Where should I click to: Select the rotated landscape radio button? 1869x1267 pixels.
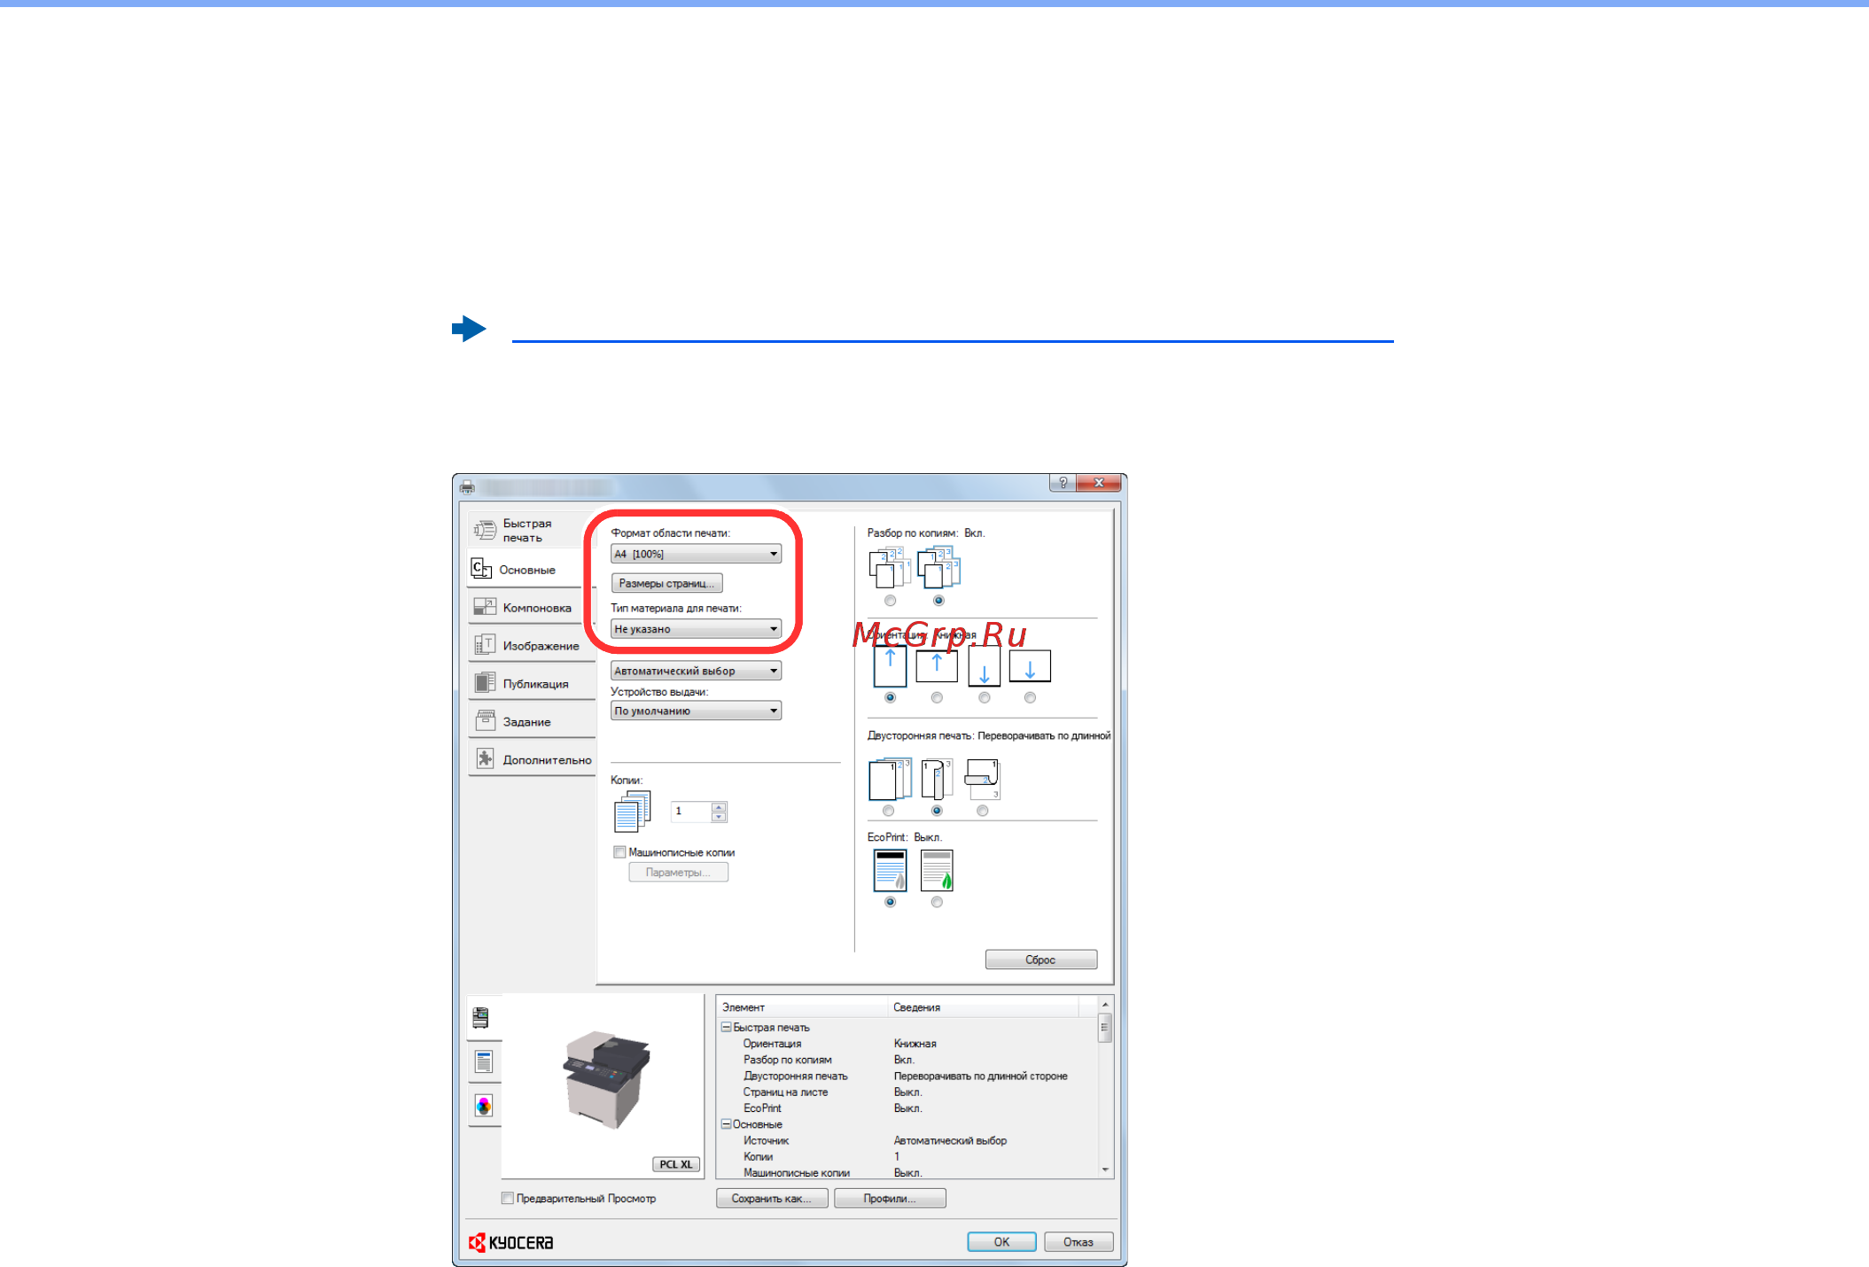1030,698
